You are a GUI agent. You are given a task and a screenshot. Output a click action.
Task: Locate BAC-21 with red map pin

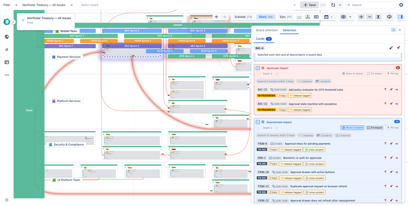[x=386, y=89]
